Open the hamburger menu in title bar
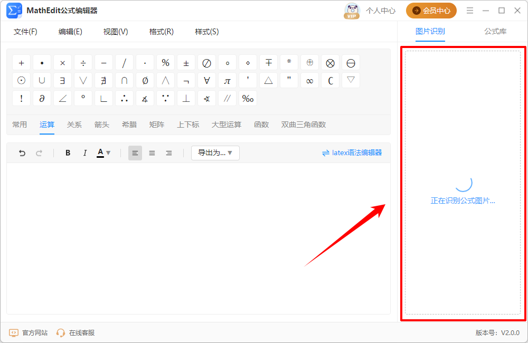This screenshot has height=343, width=528. 470,11
